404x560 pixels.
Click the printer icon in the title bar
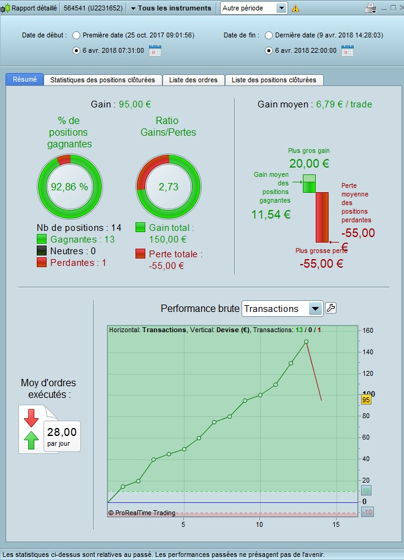370,8
